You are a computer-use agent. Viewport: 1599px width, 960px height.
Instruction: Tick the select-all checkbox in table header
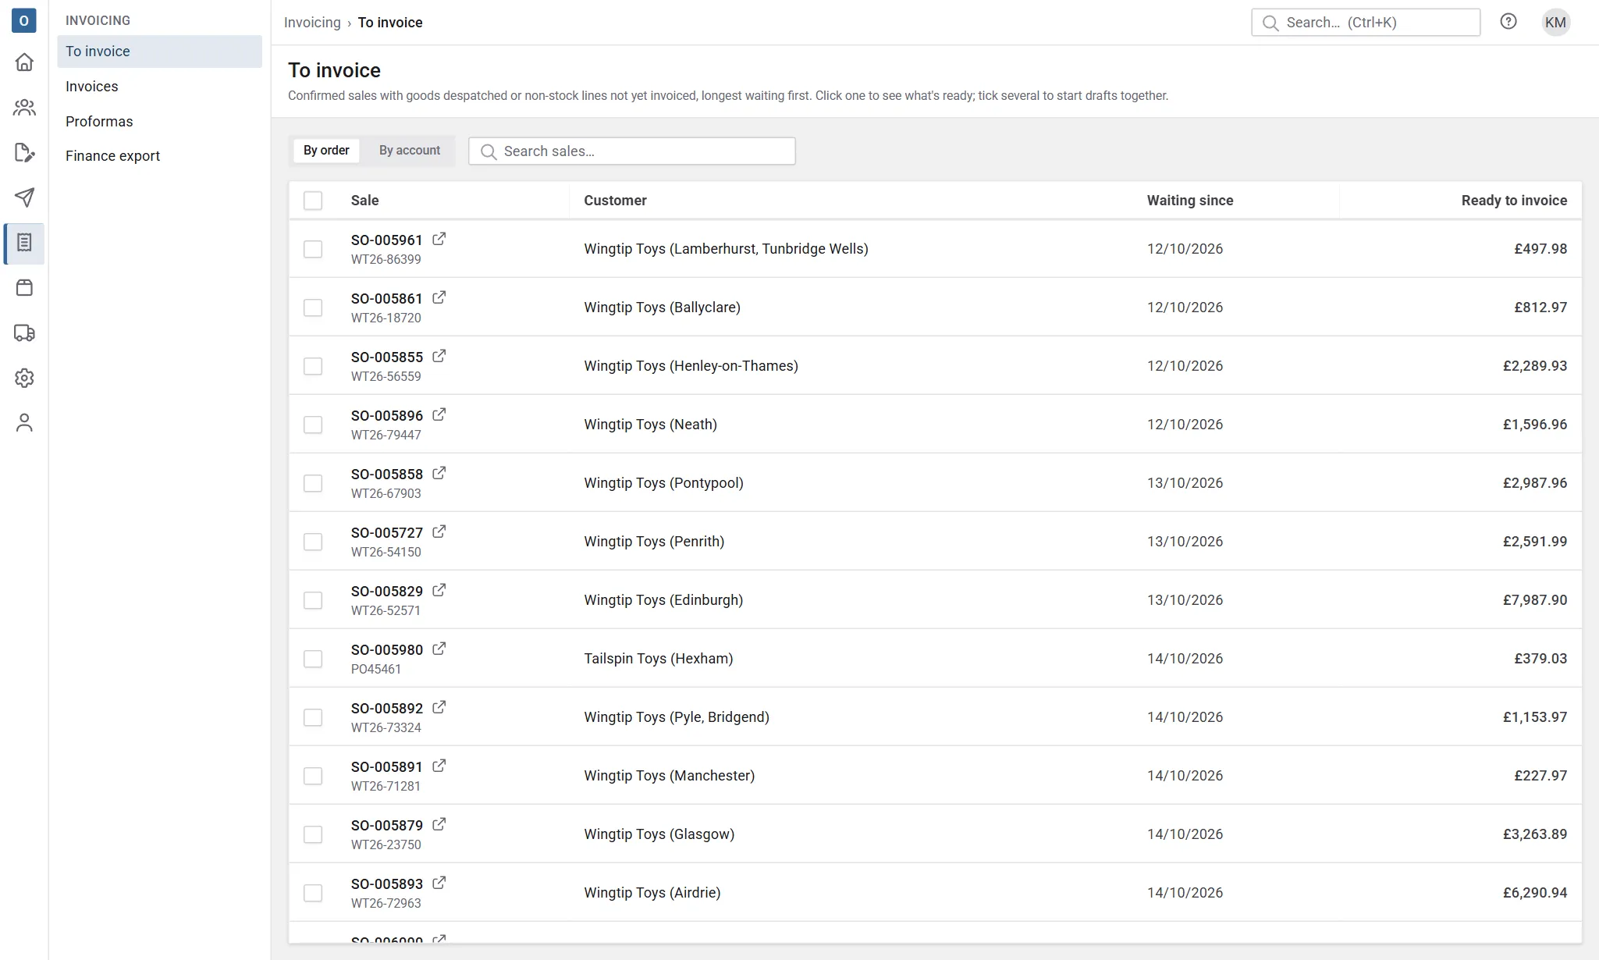click(313, 201)
